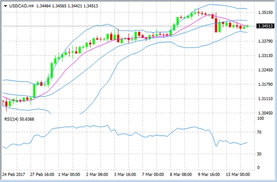Click the 1.33790 price axis label

[265, 41]
